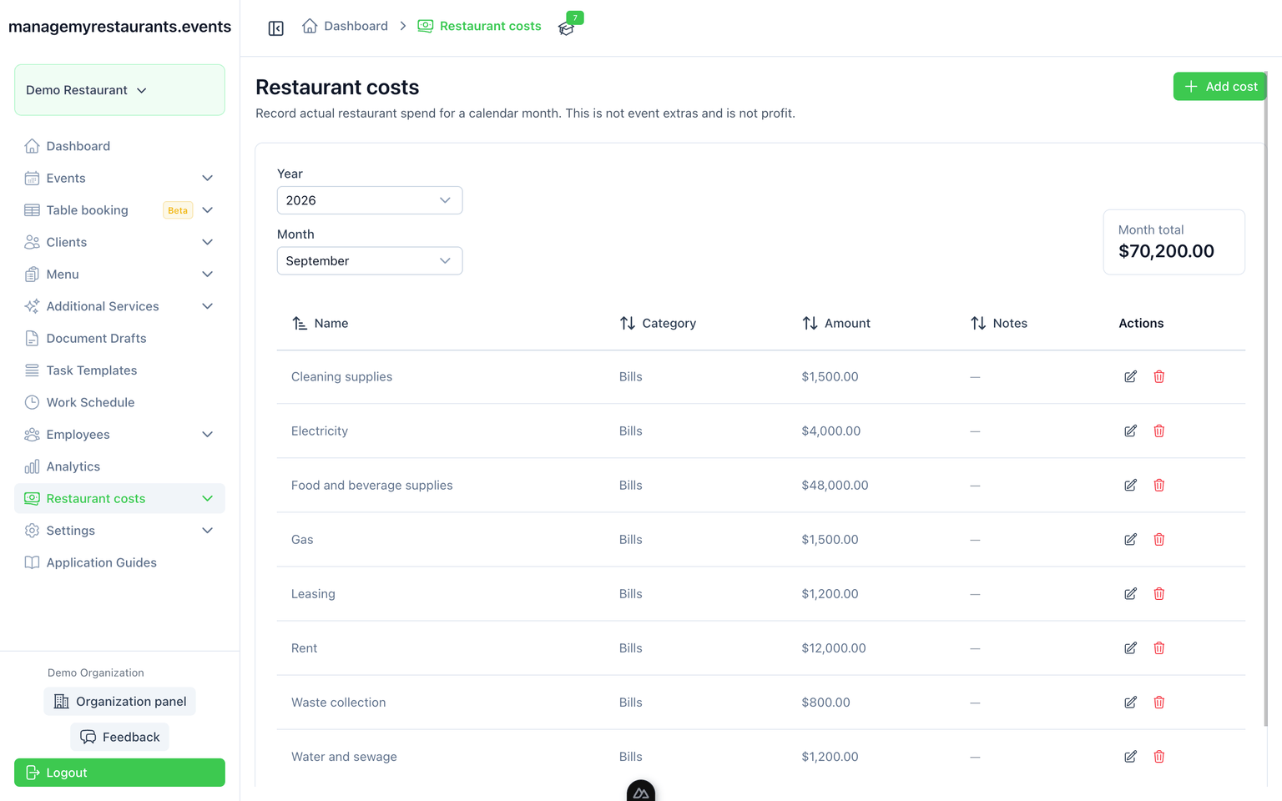This screenshot has width=1282, height=801.
Task: Delete the Gas cost entry
Action: (x=1159, y=539)
